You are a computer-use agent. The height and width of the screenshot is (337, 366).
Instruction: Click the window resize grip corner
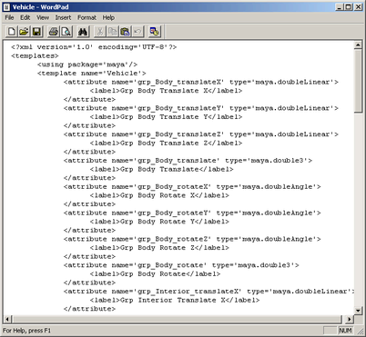(360, 331)
